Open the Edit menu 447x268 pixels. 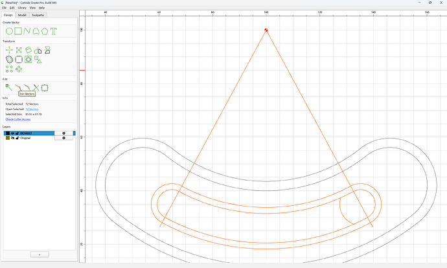click(x=12, y=8)
